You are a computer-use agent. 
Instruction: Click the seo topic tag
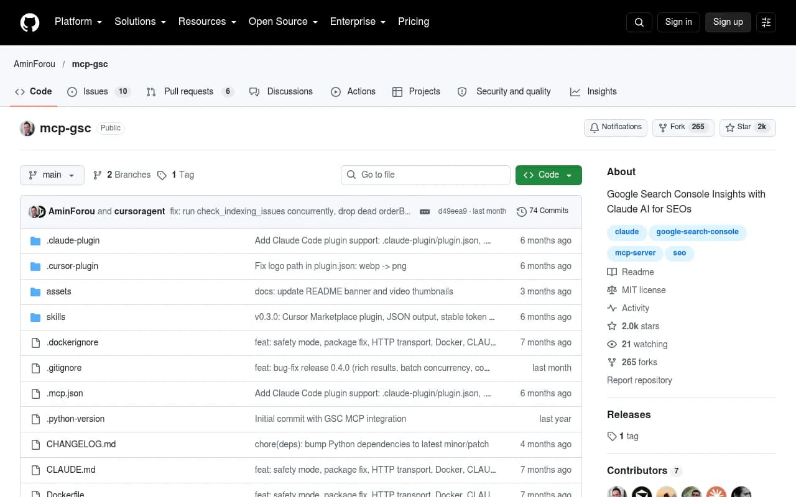(680, 253)
